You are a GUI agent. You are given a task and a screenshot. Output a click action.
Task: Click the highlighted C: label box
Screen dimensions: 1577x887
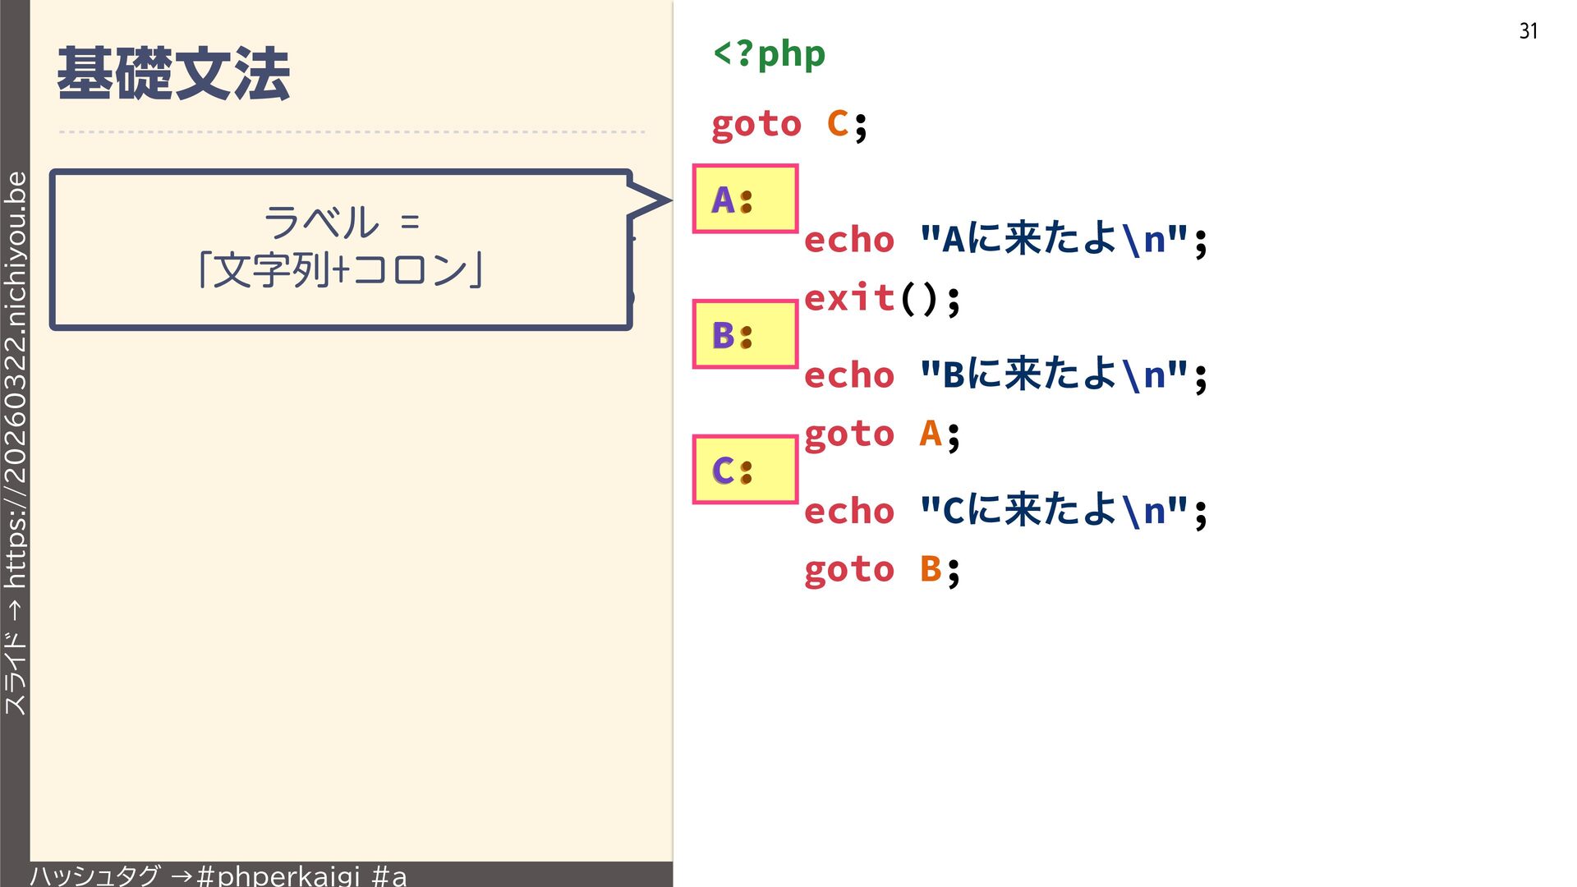click(745, 470)
